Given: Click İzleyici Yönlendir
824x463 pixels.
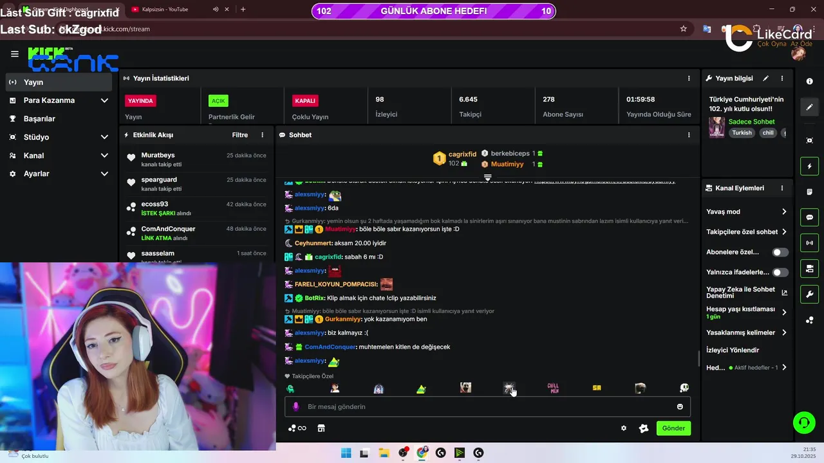Looking at the screenshot, I should point(733,350).
